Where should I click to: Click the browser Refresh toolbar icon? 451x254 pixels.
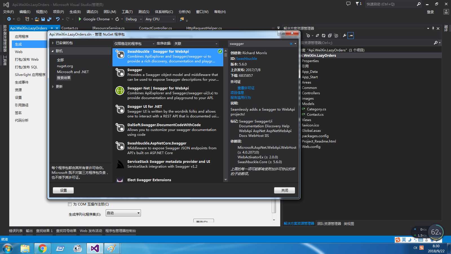117,19
